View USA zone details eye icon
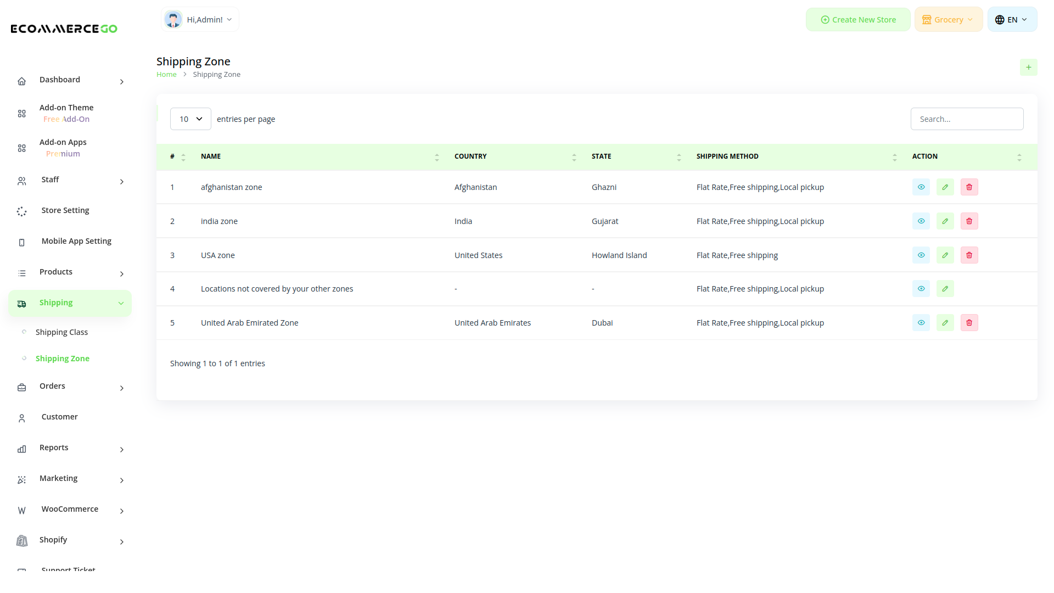The image size is (1054, 593). point(921,255)
